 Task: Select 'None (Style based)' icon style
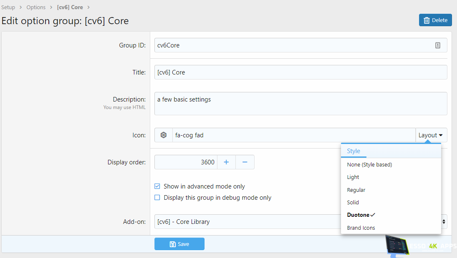369,164
